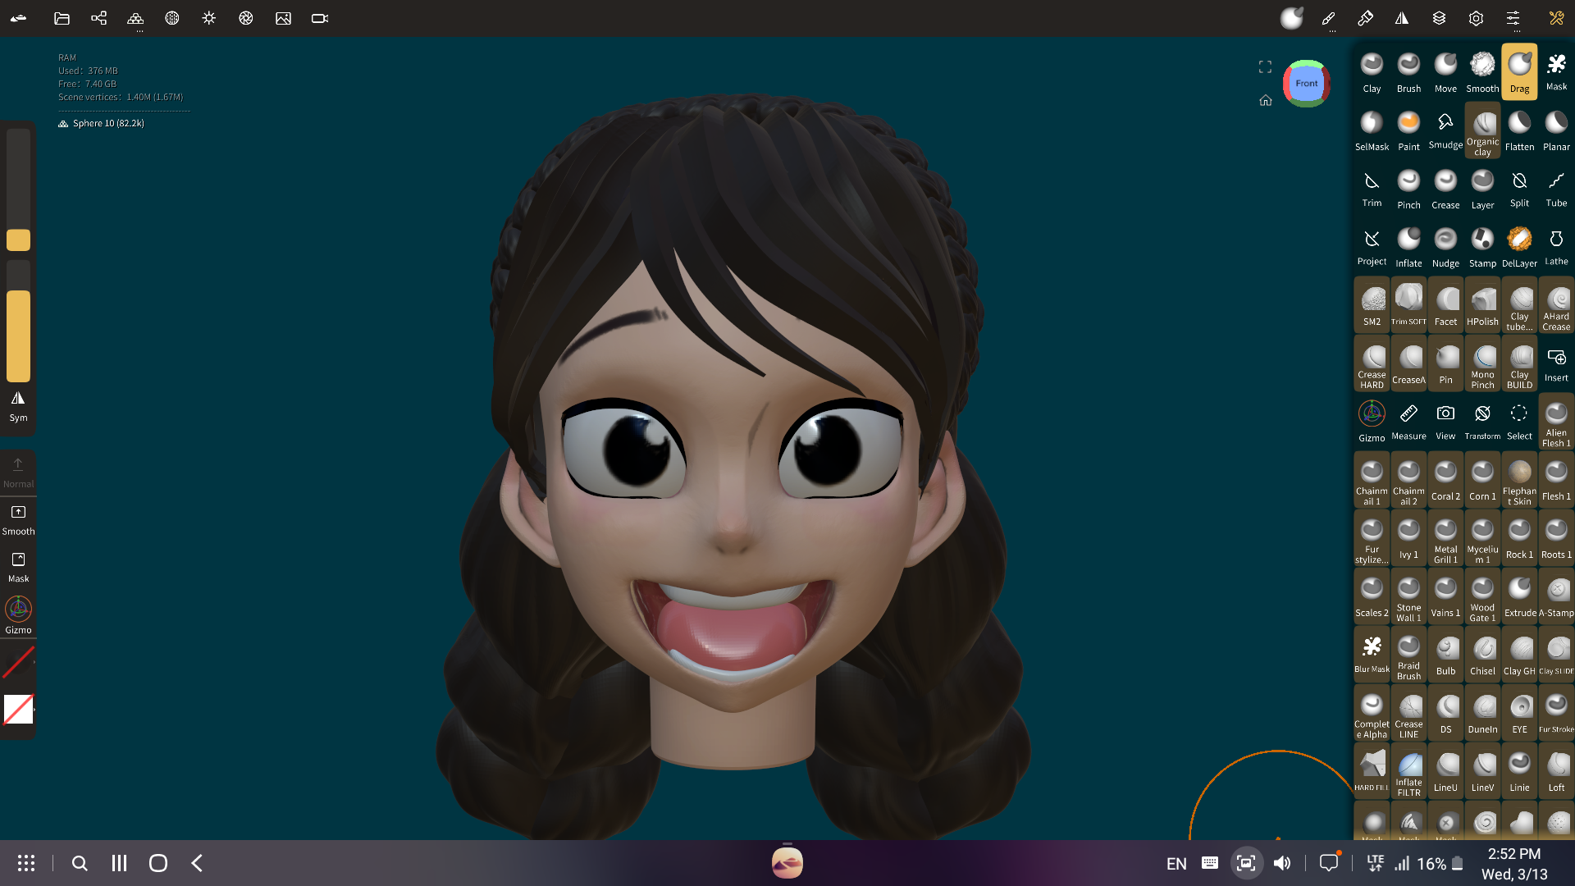Choose the Stone Wall 1 brush thumbnail
Screen dimensions: 1575x886
point(1408,596)
